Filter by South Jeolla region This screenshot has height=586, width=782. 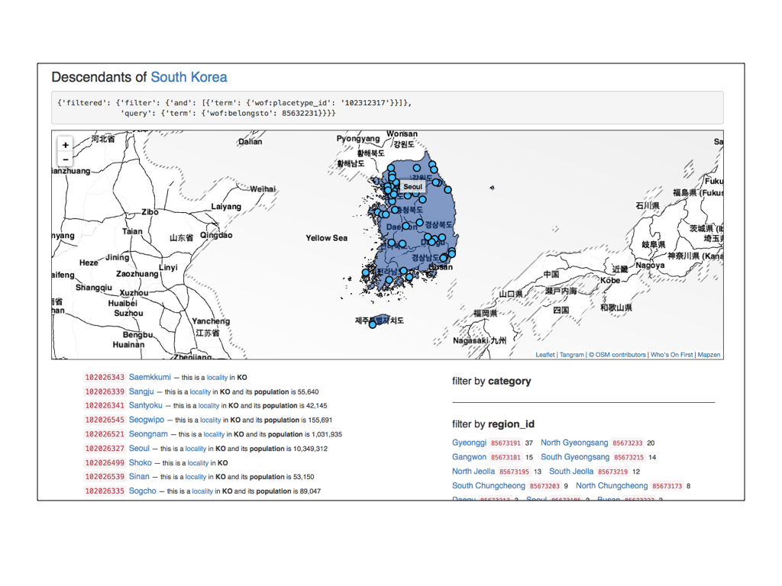click(571, 472)
